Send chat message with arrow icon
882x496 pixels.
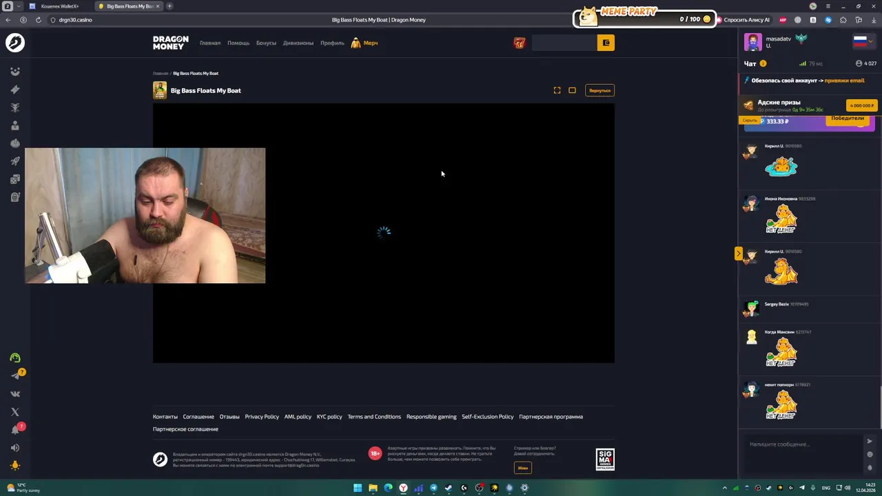[x=870, y=442]
